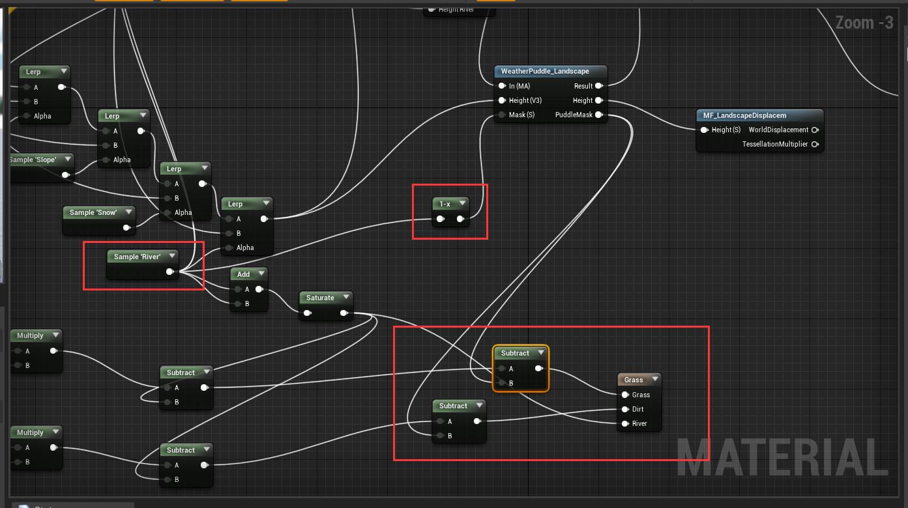Image resolution: width=908 pixels, height=508 pixels.
Task: Collapse the Grass node arrow
Action: pyautogui.click(x=655, y=379)
